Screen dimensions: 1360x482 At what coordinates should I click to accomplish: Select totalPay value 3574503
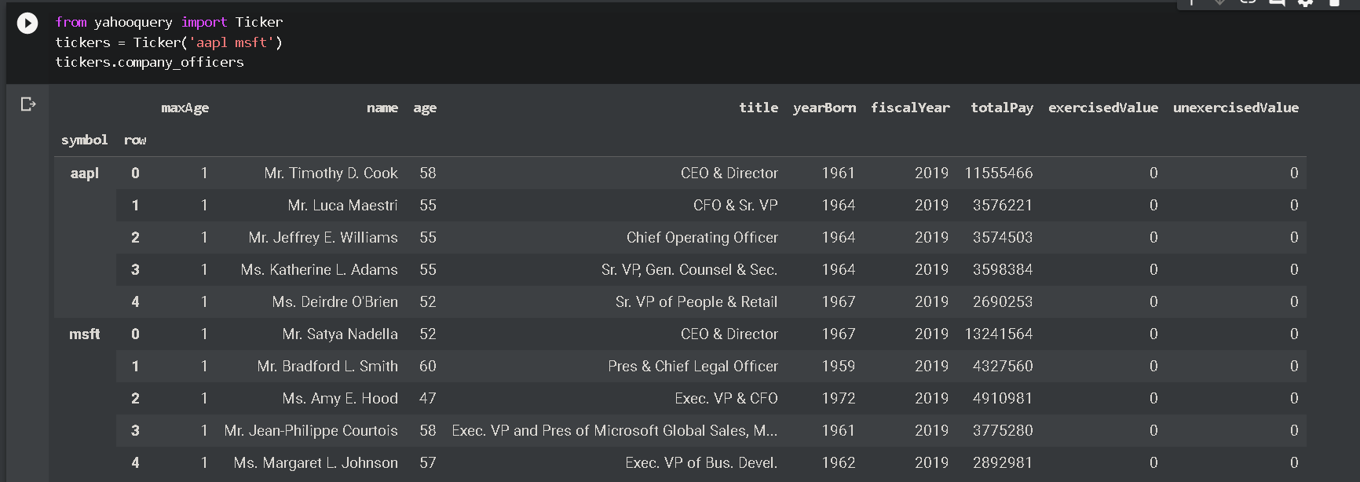tap(1003, 237)
